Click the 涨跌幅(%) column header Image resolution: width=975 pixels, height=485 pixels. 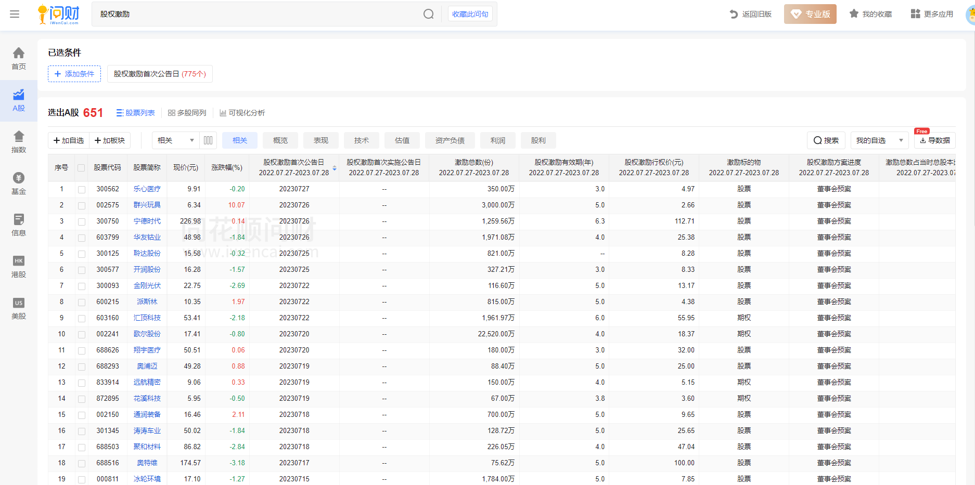click(x=227, y=168)
